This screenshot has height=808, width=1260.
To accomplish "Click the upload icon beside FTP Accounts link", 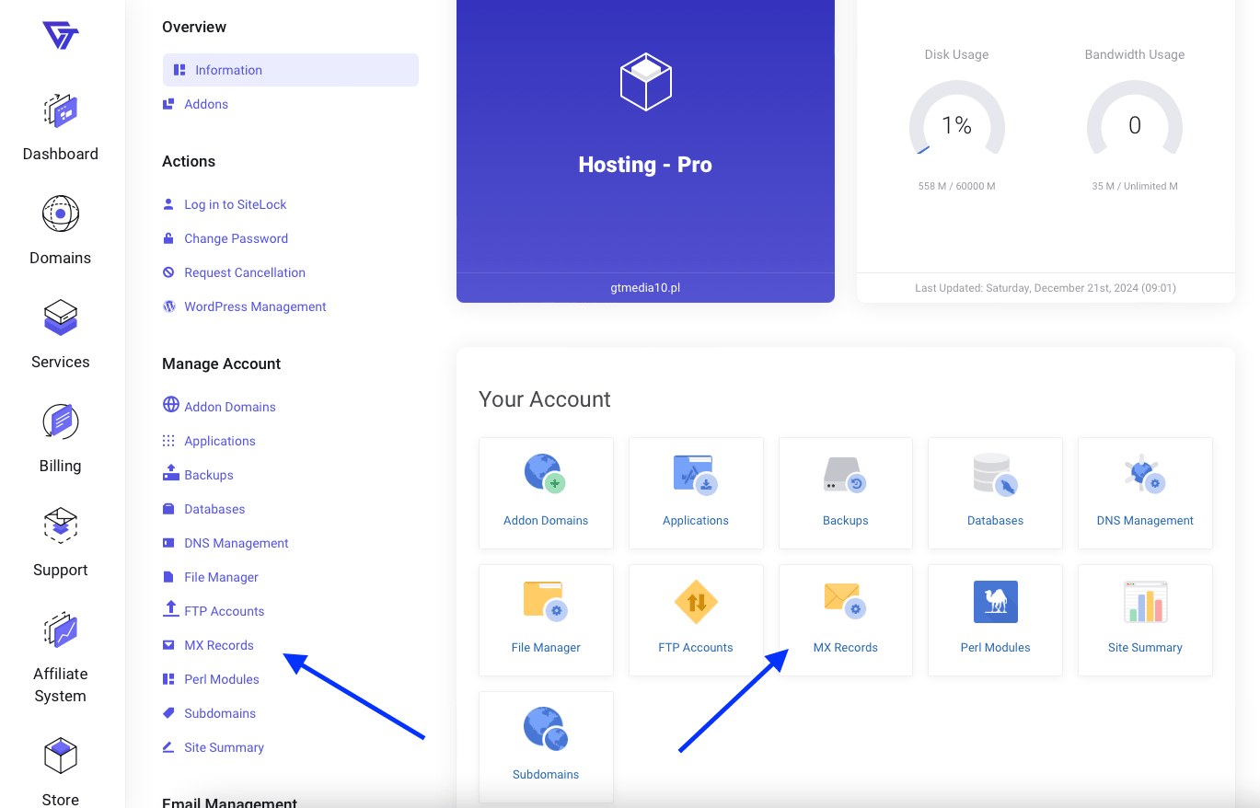I will [x=170, y=608].
